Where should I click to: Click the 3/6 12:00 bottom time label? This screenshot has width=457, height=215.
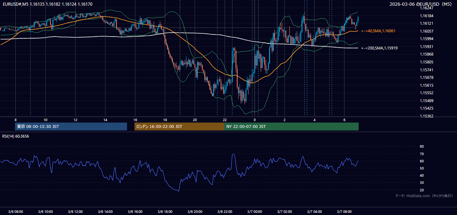[75, 212]
